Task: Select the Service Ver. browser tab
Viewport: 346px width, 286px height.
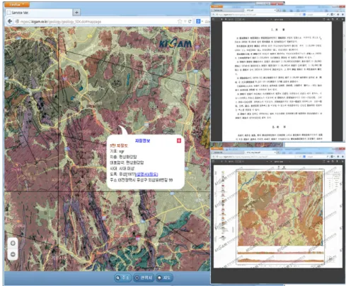Action: tap(39, 13)
